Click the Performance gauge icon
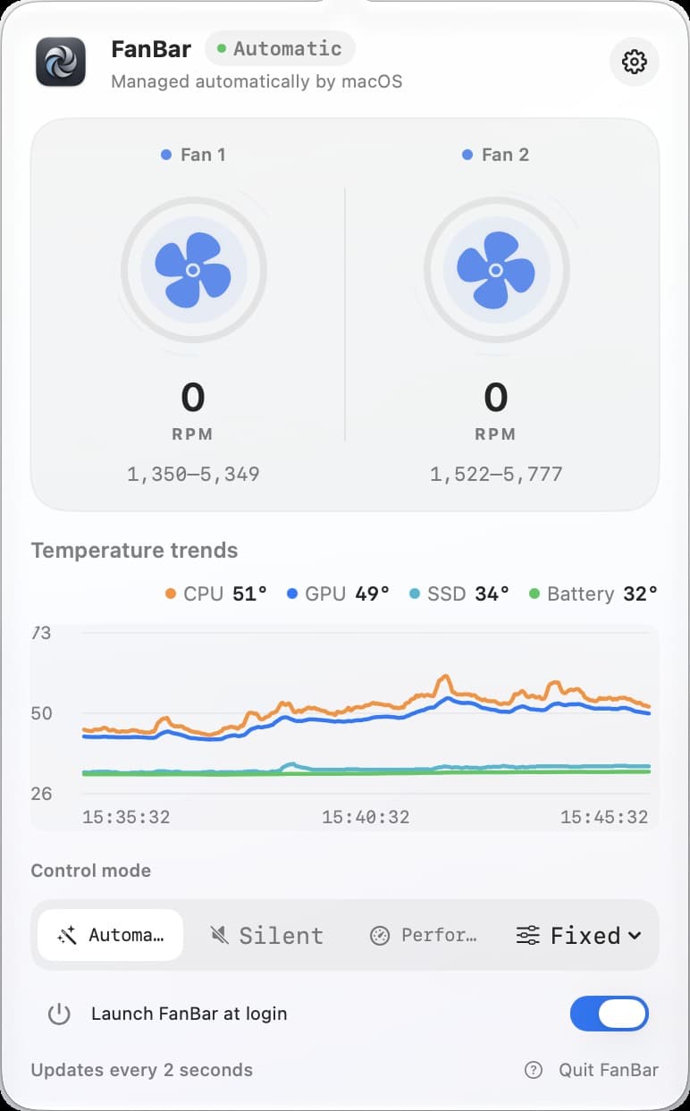The image size is (690, 1111). [380, 935]
